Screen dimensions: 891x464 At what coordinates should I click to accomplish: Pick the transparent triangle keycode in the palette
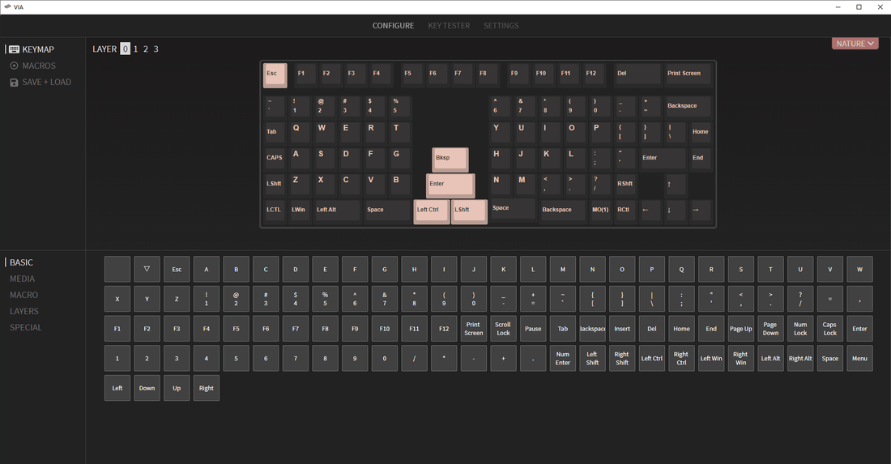coord(147,269)
